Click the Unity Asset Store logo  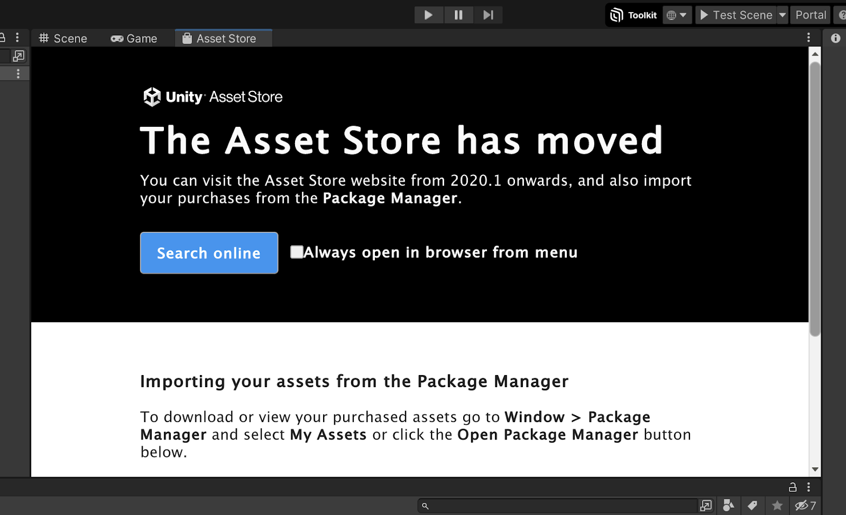pos(213,97)
